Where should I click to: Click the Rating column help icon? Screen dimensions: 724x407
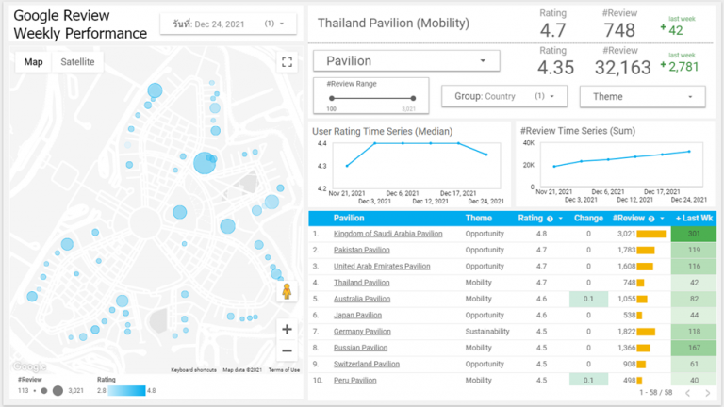point(550,219)
